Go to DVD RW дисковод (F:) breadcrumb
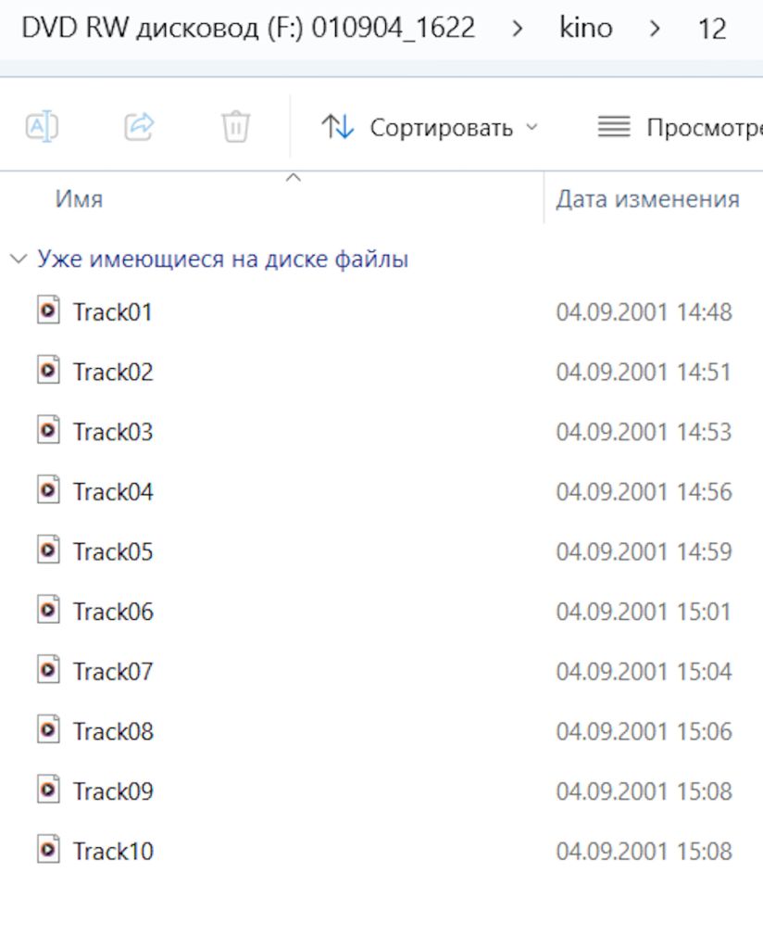Viewport: 763px width, 949px height. [x=248, y=28]
